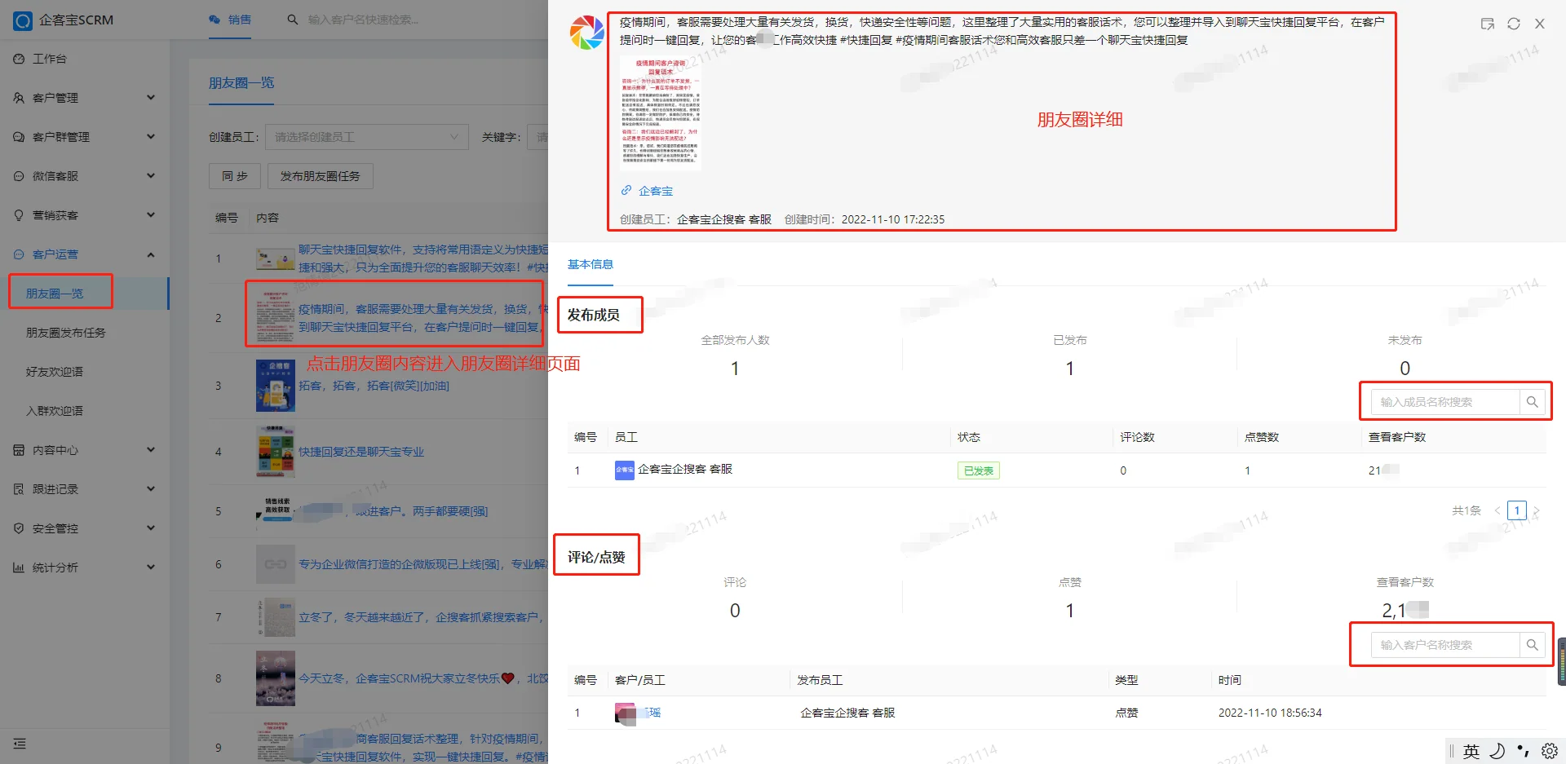Open the IME settings gear

pyautogui.click(x=1550, y=751)
